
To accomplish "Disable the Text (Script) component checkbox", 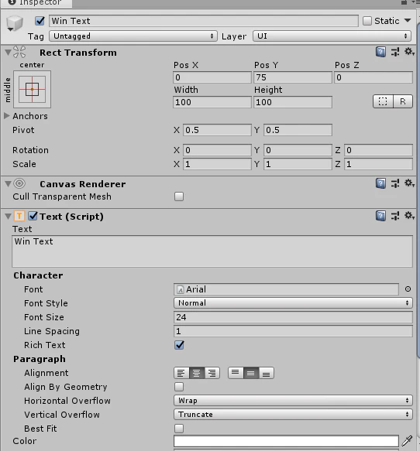I will [33, 216].
